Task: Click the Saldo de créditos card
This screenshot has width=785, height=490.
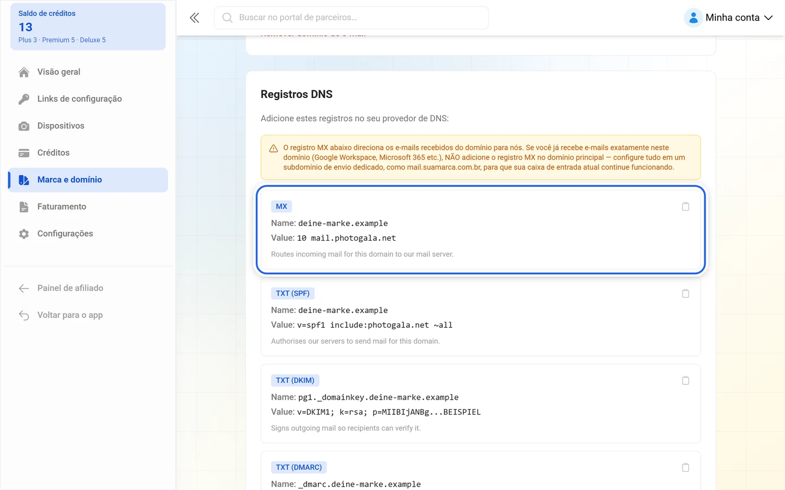Action: tap(88, 27)
